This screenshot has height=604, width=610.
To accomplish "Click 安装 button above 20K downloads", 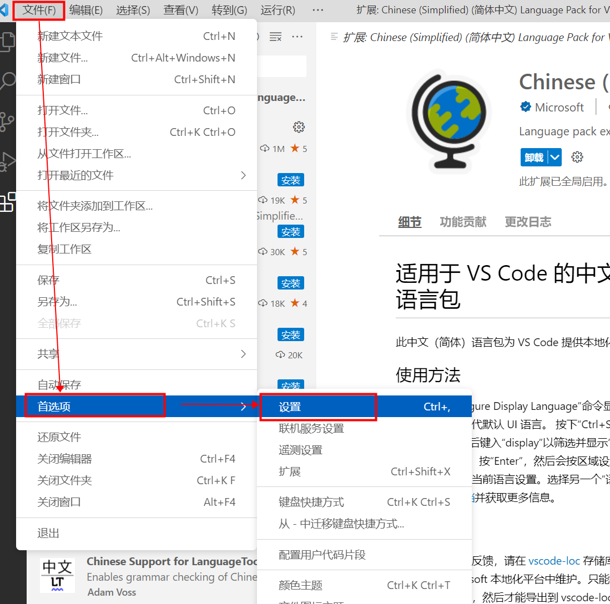I will [x=291, y=334].
